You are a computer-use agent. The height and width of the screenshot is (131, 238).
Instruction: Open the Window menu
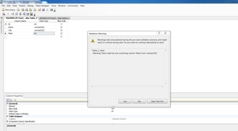(x=62, y=6)
